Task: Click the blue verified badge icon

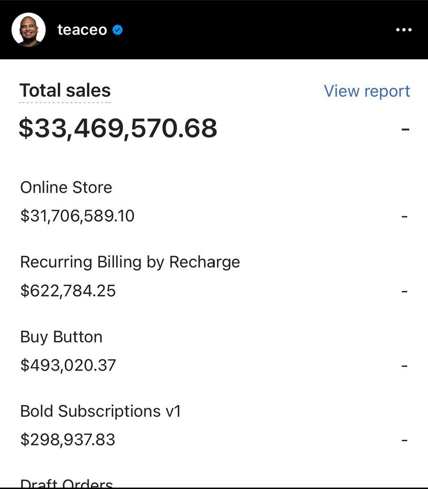Action: [118, 30]
